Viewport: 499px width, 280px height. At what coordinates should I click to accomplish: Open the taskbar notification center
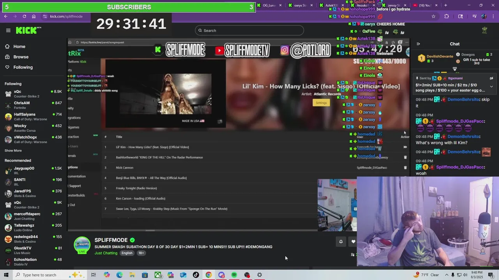click(x=492, y=275)
